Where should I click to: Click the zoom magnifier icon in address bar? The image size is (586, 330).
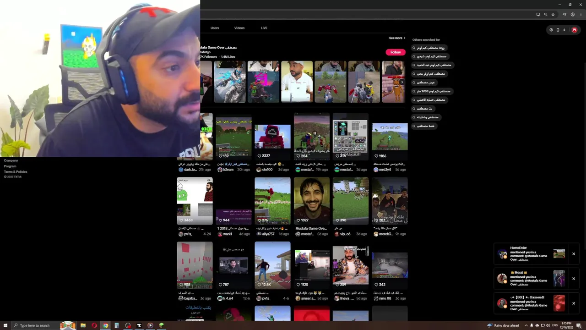click(x=545, y=14)
